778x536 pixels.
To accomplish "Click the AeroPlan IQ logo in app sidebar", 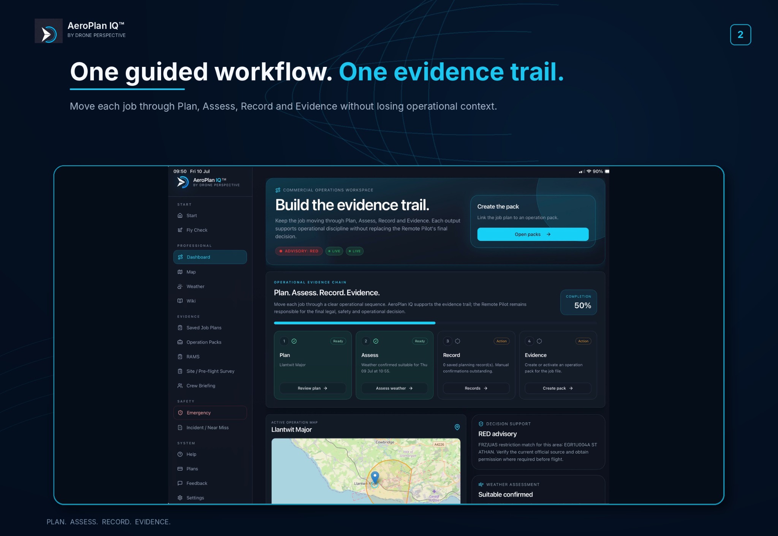I will (183, 182).
